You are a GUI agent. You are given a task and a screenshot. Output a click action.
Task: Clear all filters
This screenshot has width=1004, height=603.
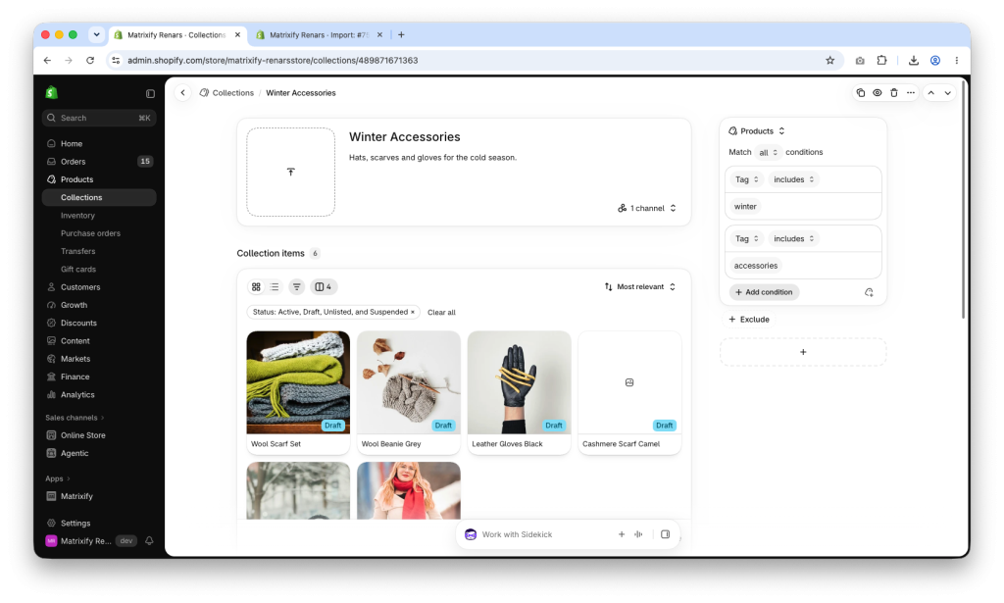441,313
